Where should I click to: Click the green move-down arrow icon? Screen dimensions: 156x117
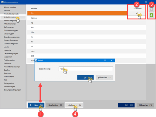[151, 15]
